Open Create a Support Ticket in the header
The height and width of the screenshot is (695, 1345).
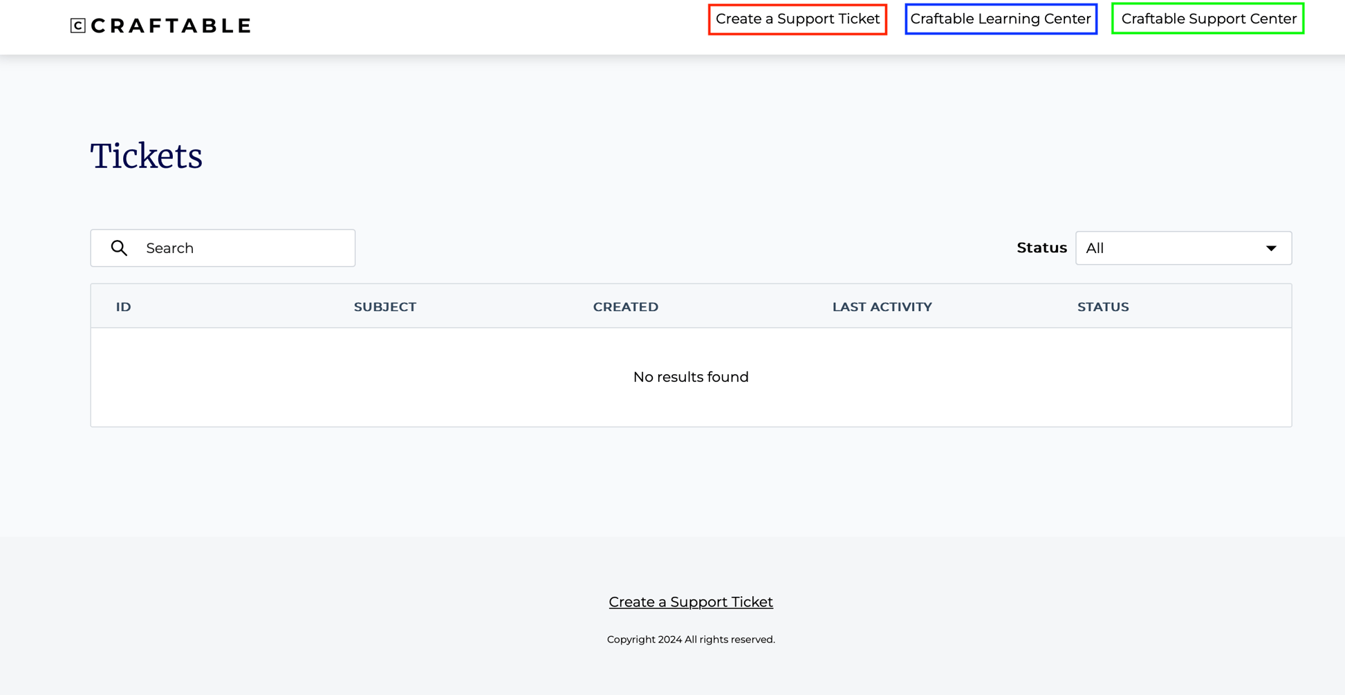tap(797, 19)
